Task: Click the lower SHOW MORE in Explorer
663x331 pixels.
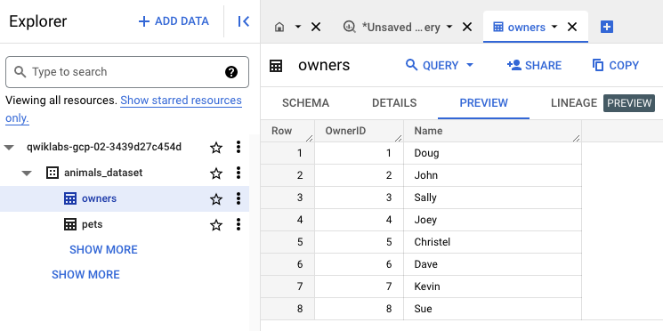Action: tap(85, 275)
